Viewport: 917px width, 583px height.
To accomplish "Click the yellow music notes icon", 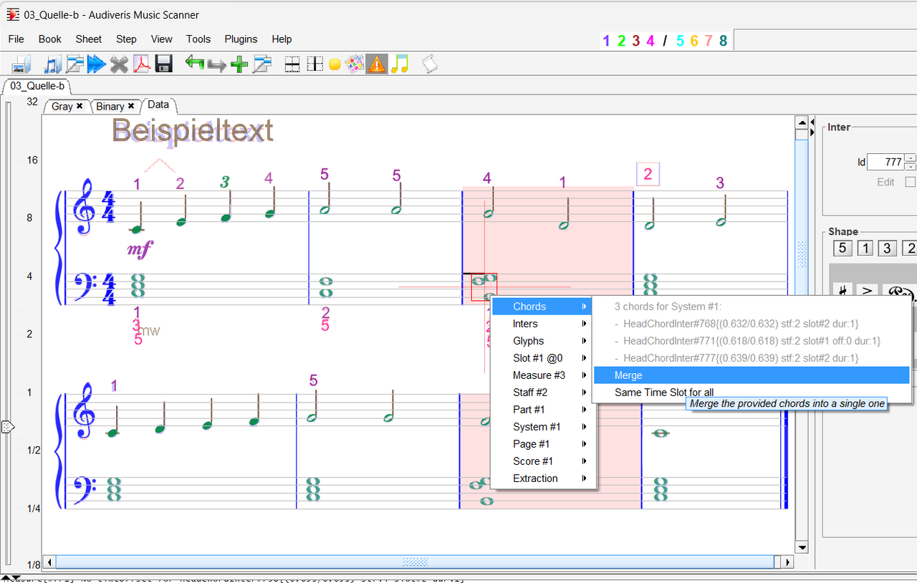I will 399,64.
